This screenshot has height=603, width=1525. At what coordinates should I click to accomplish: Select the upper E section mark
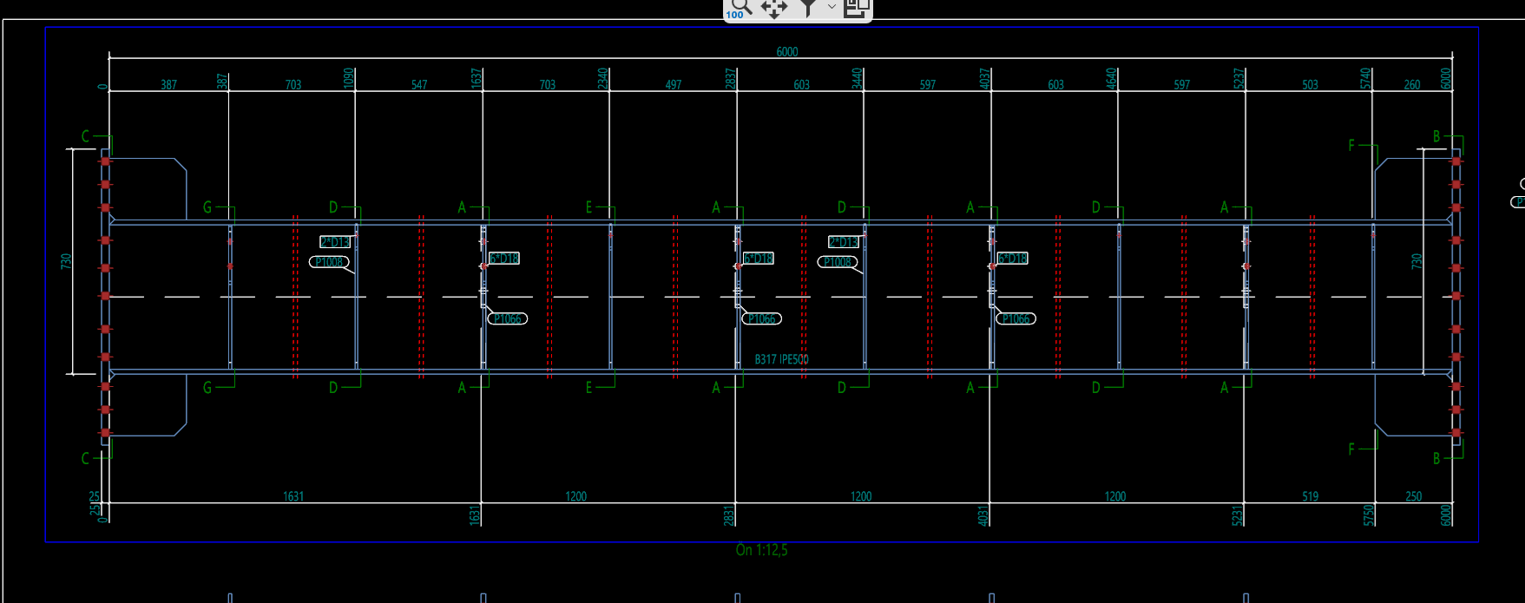click(x=588, y=207)
